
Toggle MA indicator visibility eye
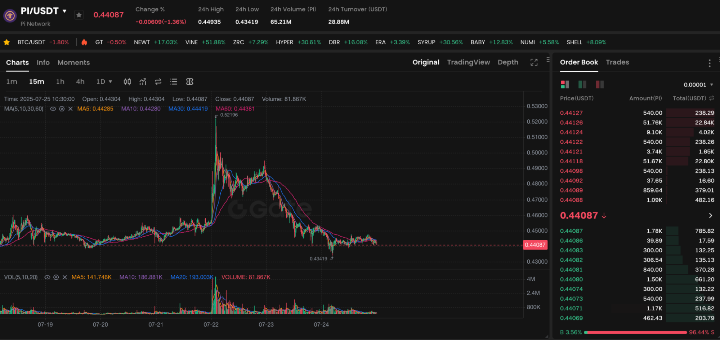tap(53, 109)
